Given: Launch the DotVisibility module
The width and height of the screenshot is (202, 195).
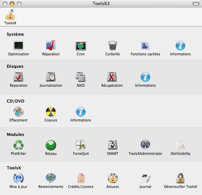Looking at the screenshot, I should click(180, 145).
